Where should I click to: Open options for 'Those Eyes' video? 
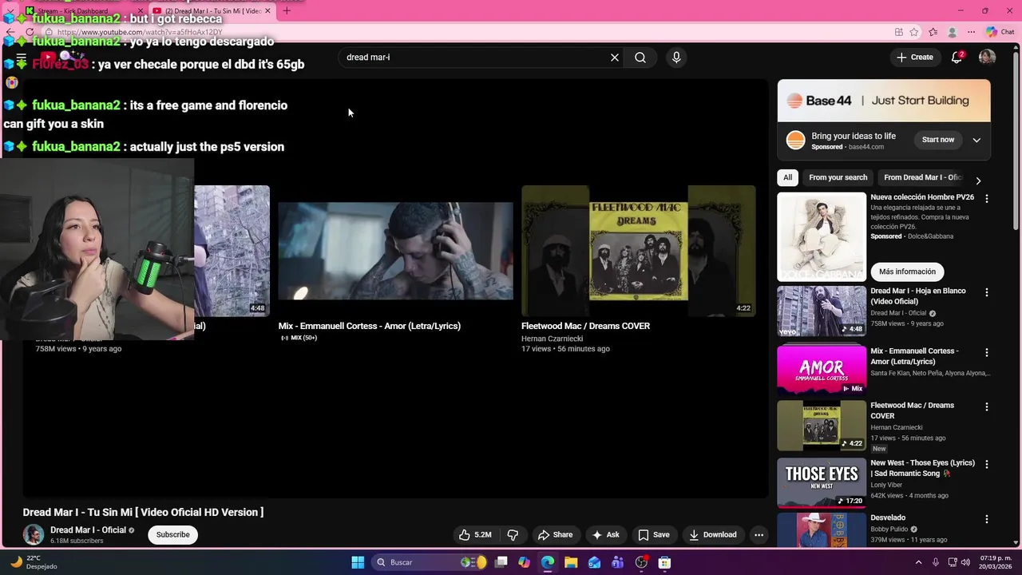pos(987,464)
